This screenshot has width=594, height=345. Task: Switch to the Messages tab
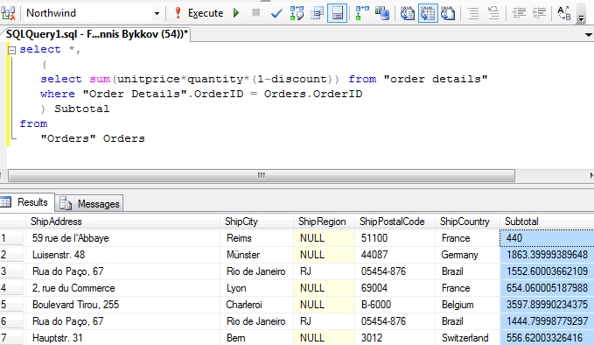coord(90,204)
